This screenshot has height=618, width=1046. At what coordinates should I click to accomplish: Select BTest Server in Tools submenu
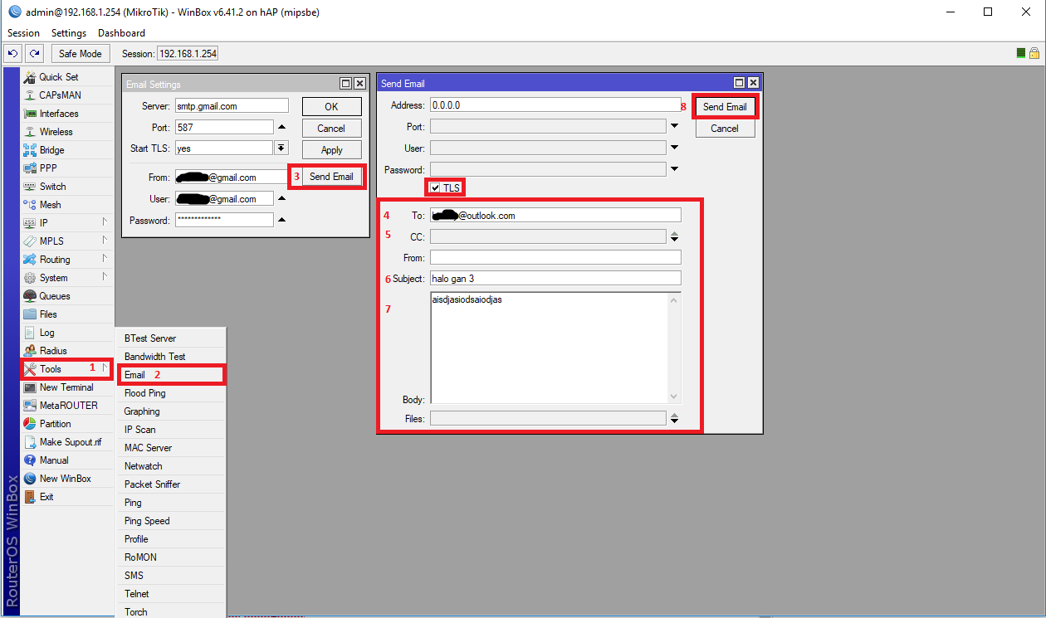click(170, 338)
